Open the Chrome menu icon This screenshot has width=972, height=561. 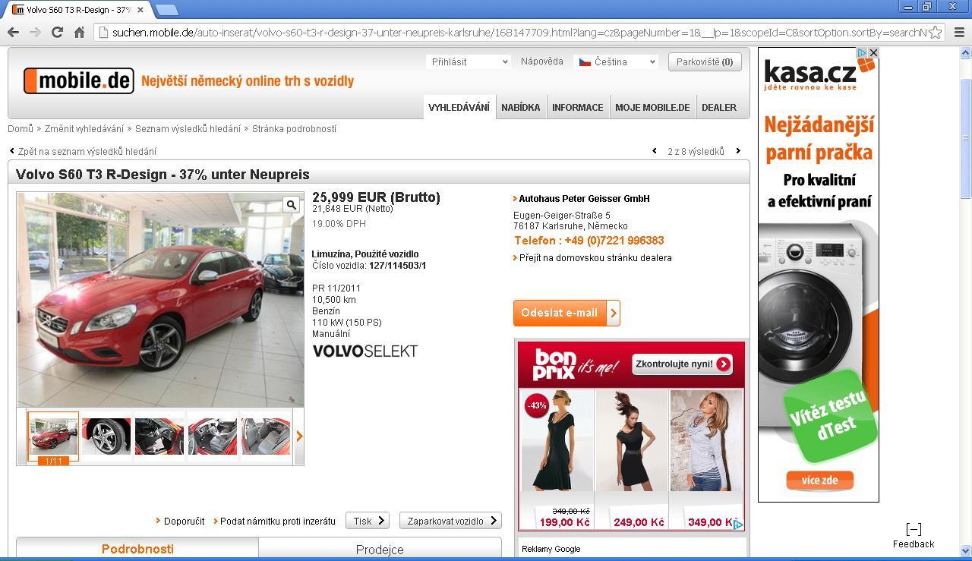(958, 32)
